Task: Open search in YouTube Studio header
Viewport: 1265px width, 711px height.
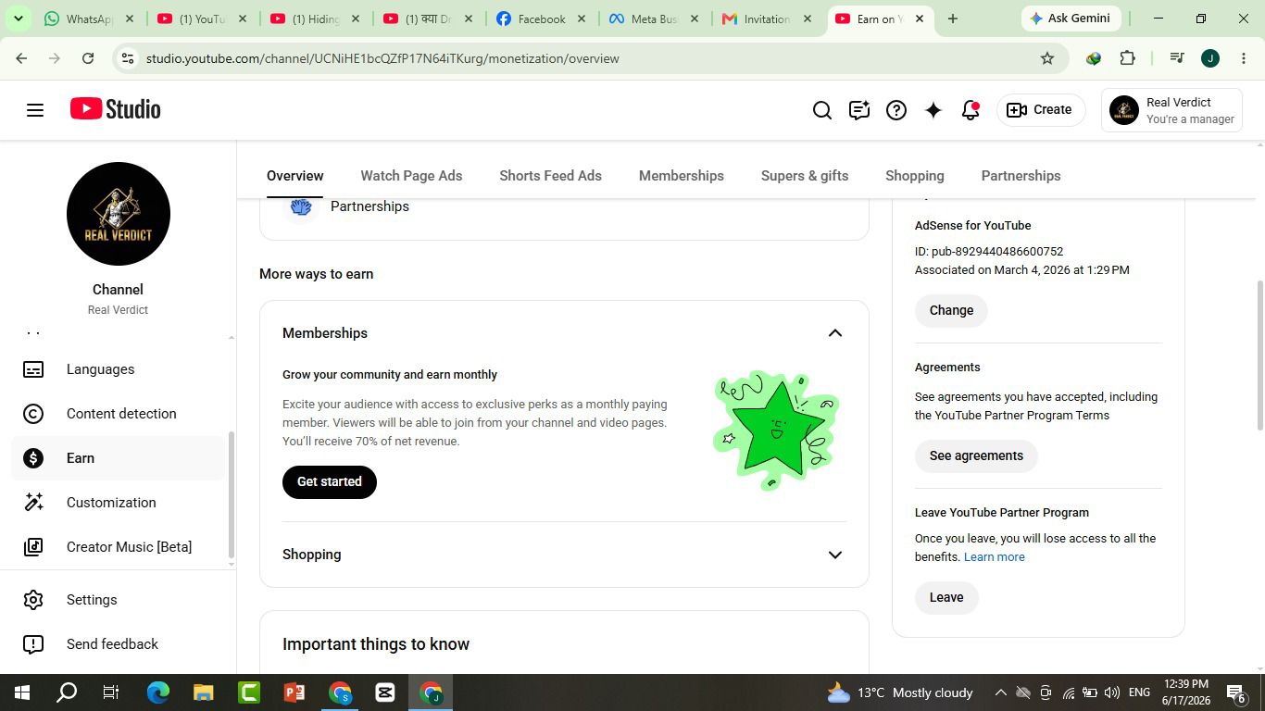Action: (x=822, y=110)
